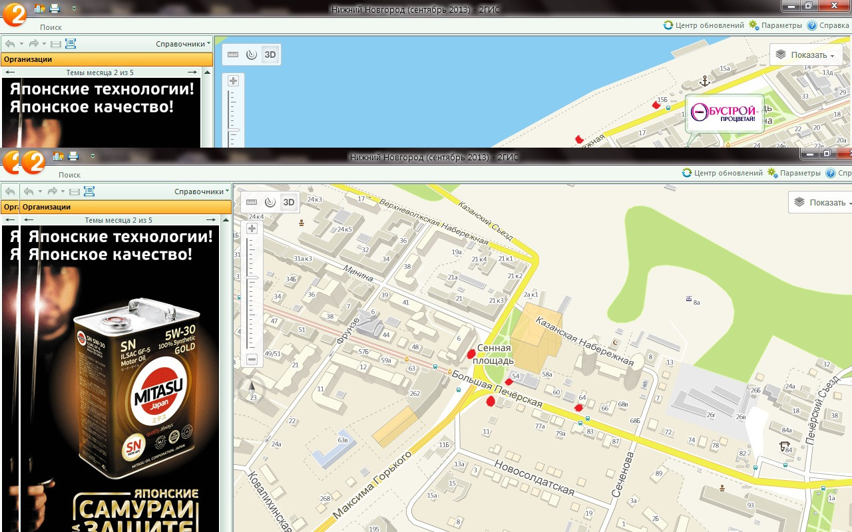Select the Организации panel header in back window
The image size is (852, 532).
pos(106,59)
